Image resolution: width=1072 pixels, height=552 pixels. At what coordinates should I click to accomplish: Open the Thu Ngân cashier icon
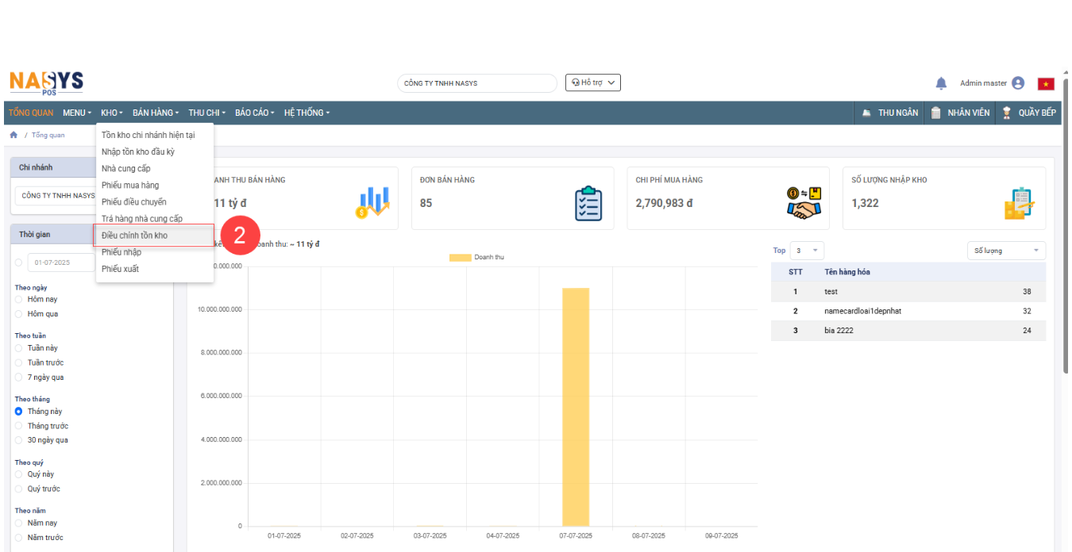pyautogui.click(x=867, y=113)
